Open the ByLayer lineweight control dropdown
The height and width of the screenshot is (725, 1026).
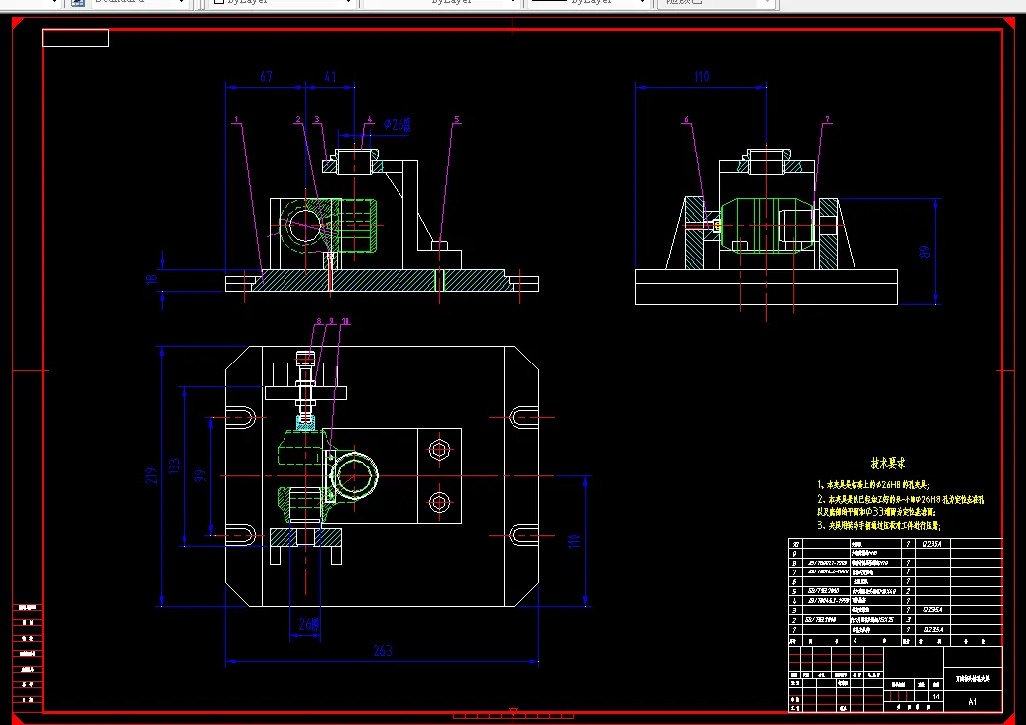pyautogui.click(x=589, y=3)
